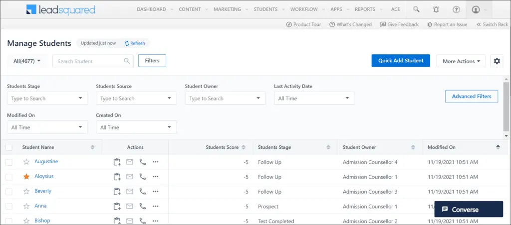This screenshot has height=225, width=511.
Task: Start the Product Tour
Action: coord(303,24)
